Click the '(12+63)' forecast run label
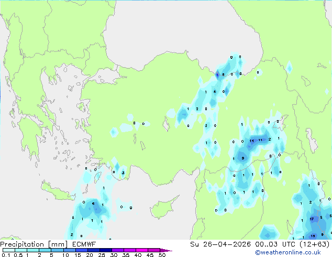 (x=314, y=244)
